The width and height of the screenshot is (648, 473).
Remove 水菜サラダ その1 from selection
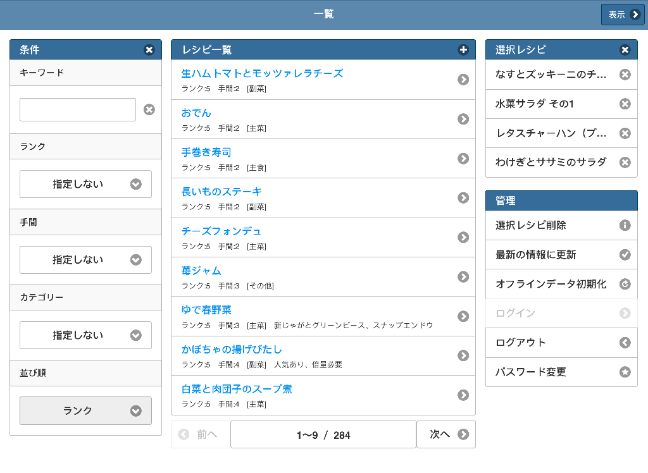point(625,104)
